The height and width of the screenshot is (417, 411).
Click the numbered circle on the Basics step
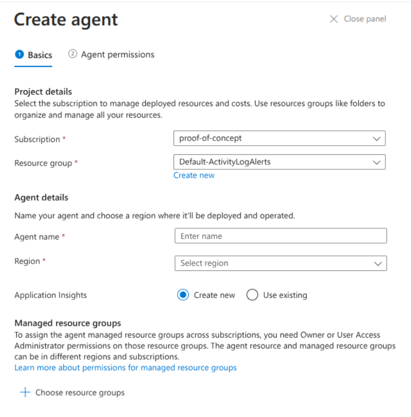pyautogui.click(x=18, y=54)
